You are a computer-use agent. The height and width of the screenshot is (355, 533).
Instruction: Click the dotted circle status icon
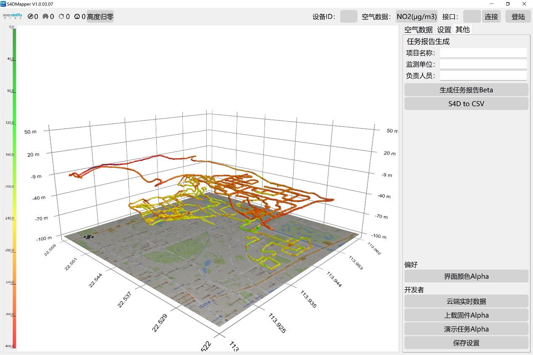pos(61,17)
